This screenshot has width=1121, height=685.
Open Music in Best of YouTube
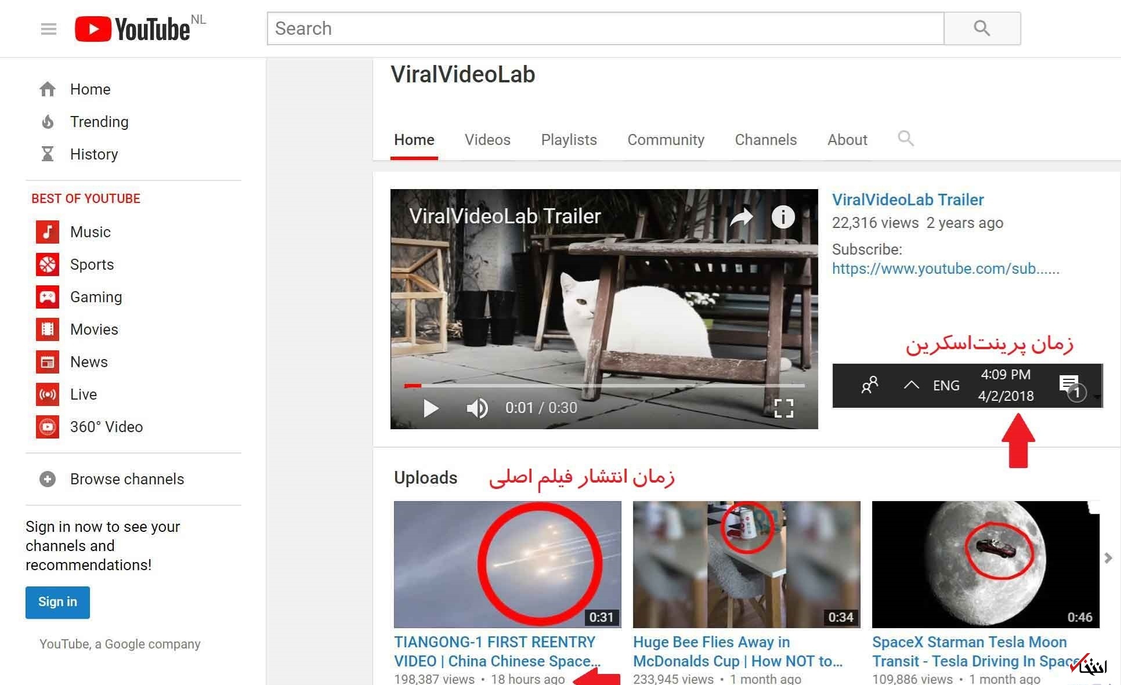91,232
